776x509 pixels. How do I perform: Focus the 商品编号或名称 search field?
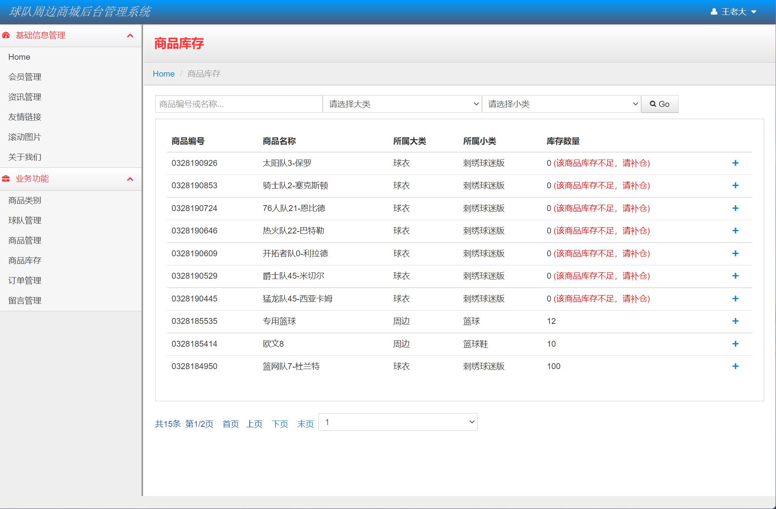pos(239,104)
